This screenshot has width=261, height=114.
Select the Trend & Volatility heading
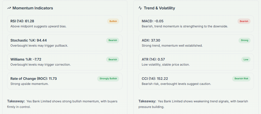[159, 8]
